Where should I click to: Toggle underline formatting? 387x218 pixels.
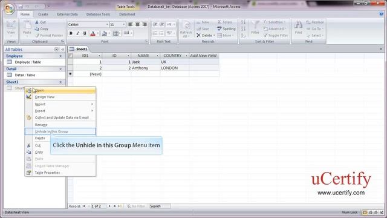85,33
